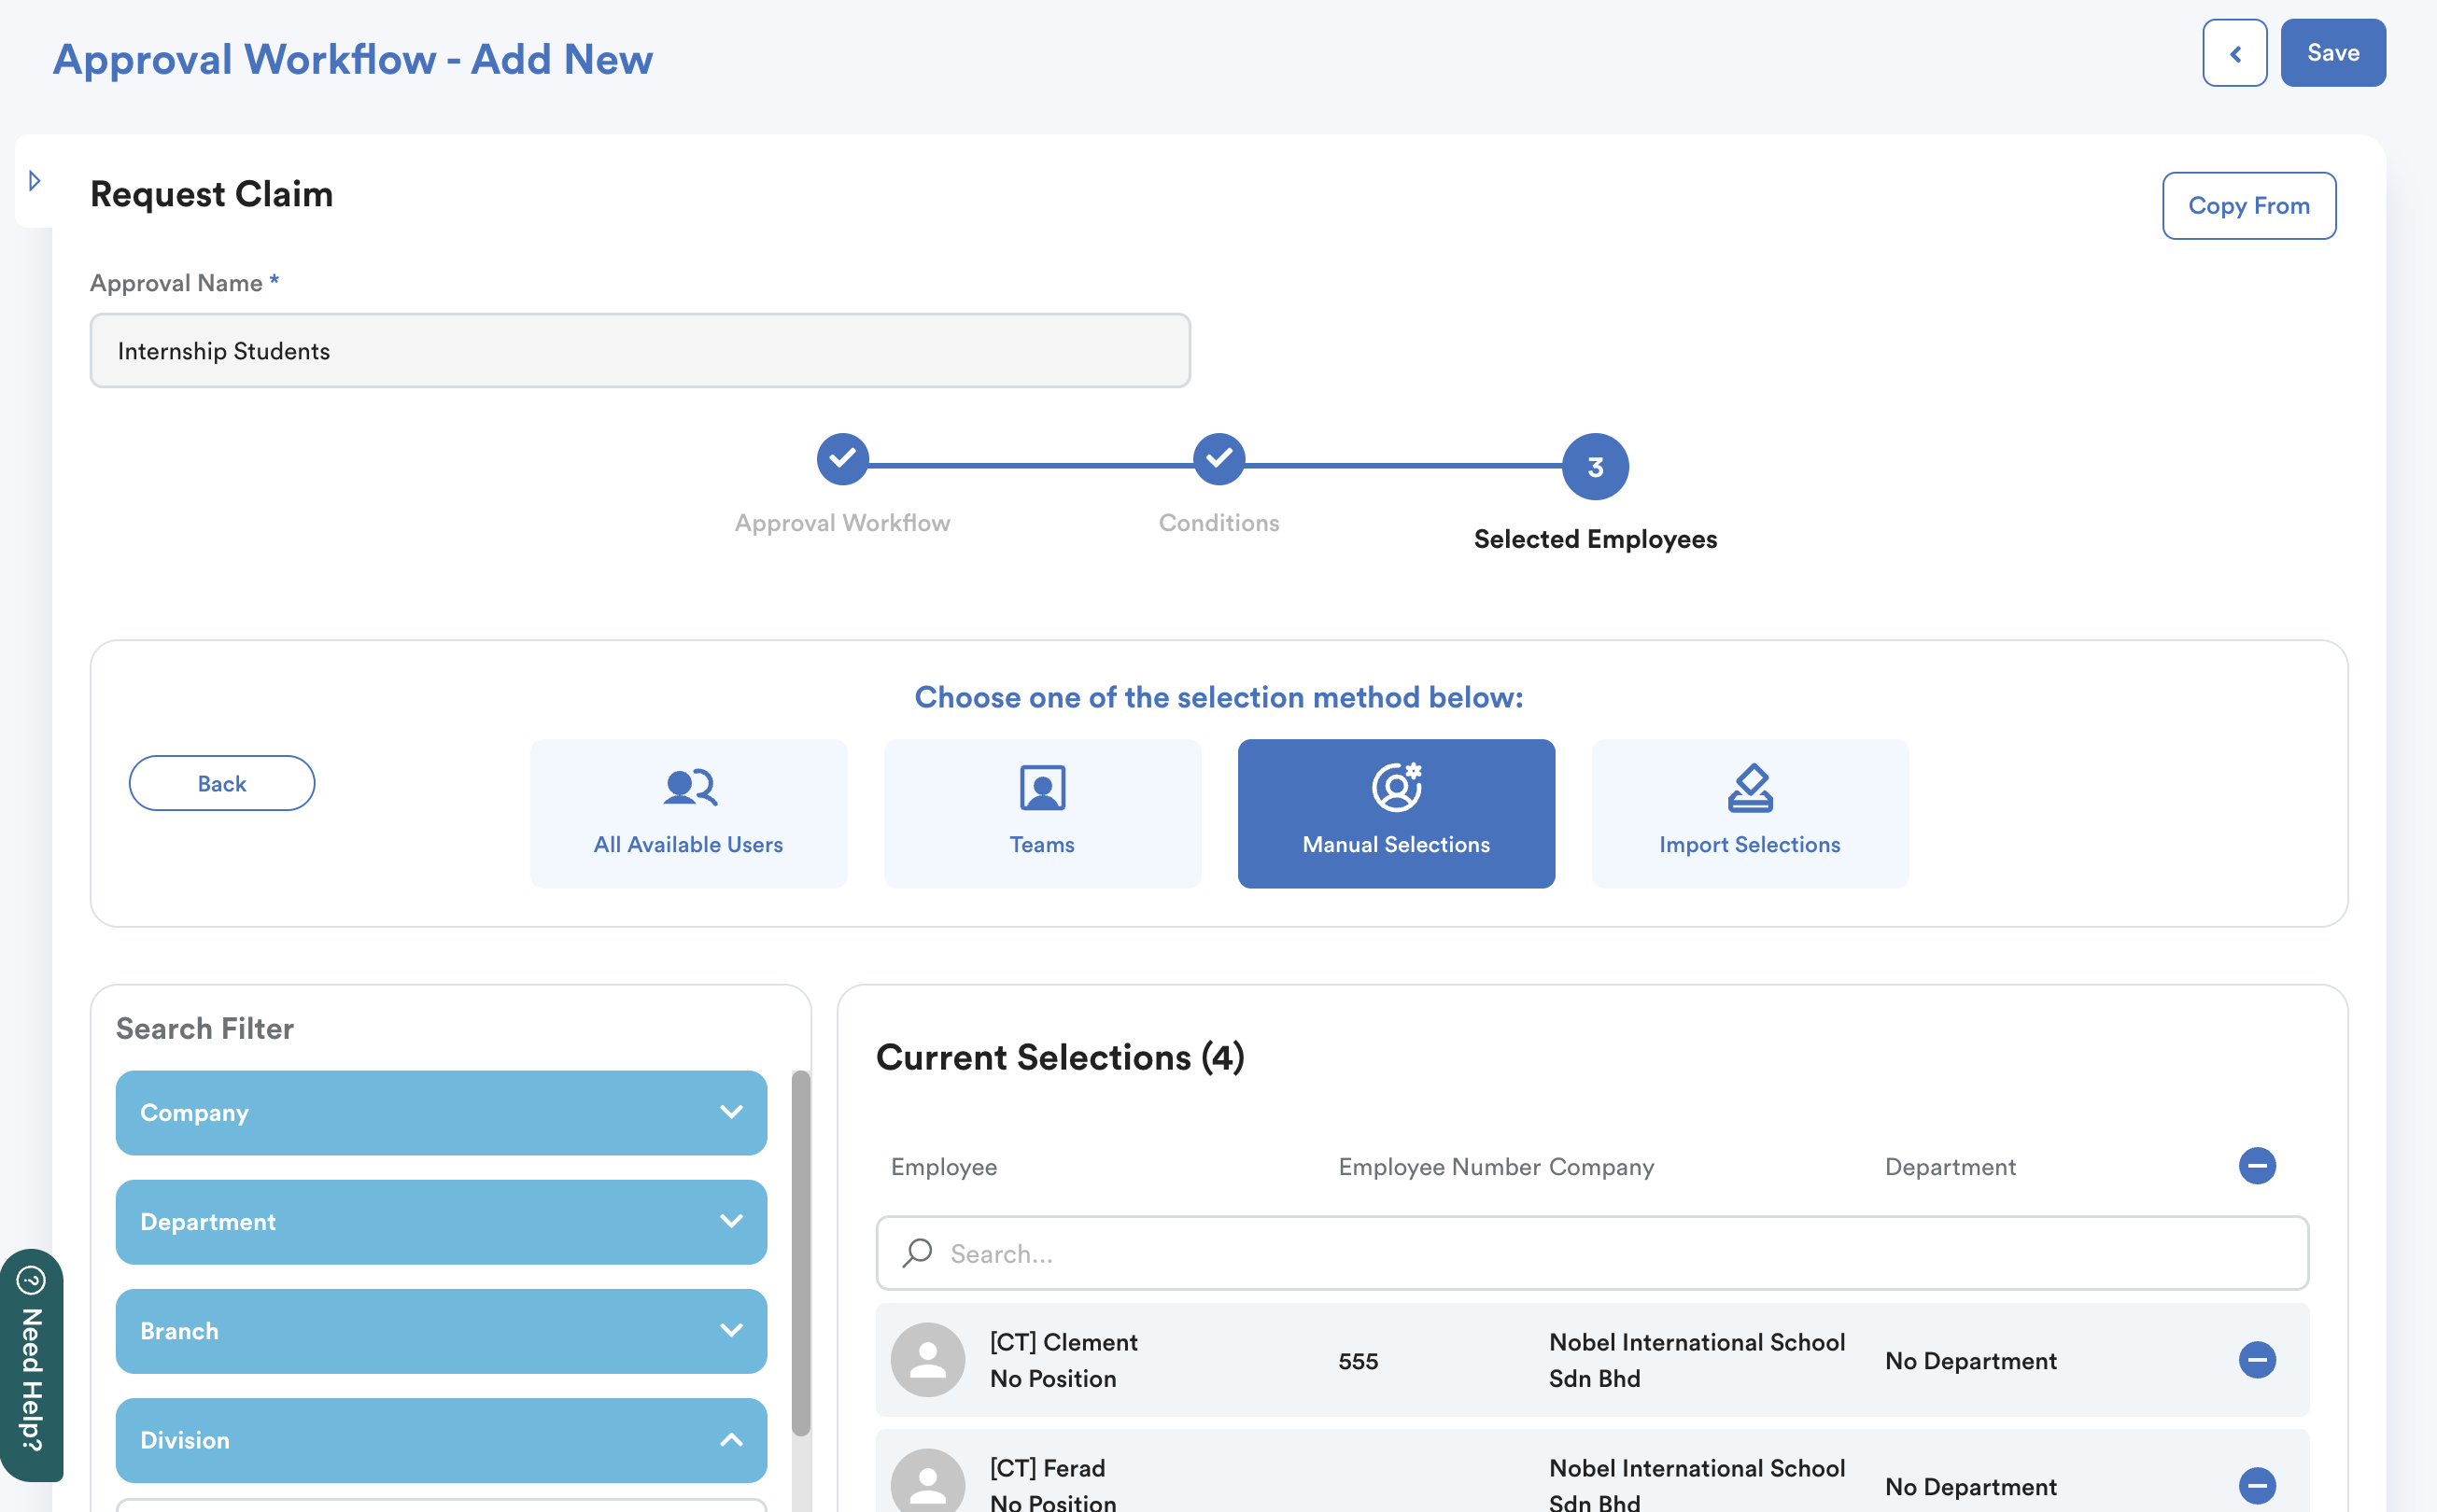Image resolution: width=2437 pixels, height=1512 pixels.
Task: Expand the Company filter dropdown
Action: pos(441,1113)
